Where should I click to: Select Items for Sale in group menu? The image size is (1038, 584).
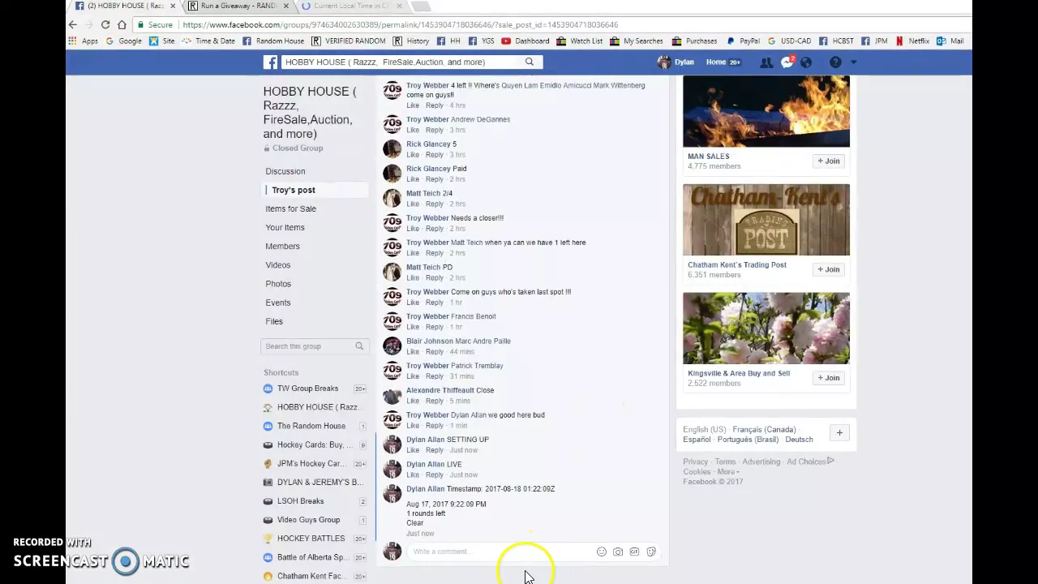pos(290,208)
